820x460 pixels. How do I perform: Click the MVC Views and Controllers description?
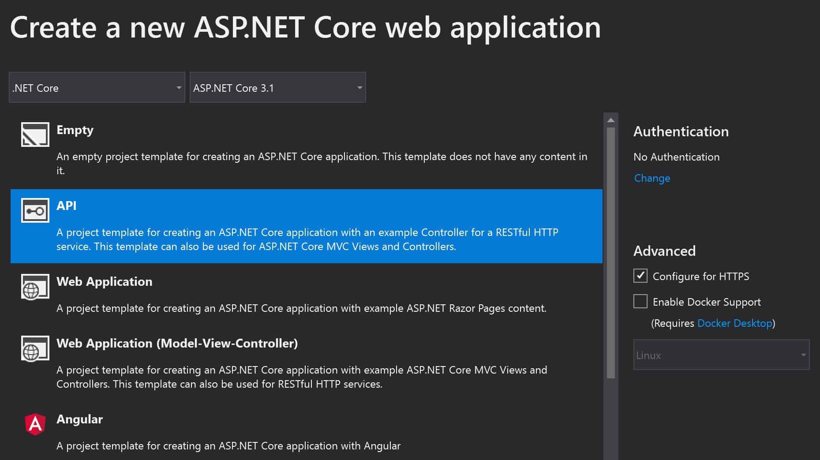pyautogui.click(x=302, y=377)
